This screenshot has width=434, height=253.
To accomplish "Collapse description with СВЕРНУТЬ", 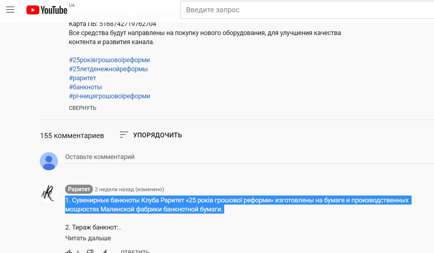I will (82, 108).
